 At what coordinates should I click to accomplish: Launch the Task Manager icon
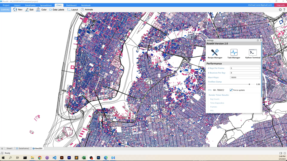click(234, 53)
